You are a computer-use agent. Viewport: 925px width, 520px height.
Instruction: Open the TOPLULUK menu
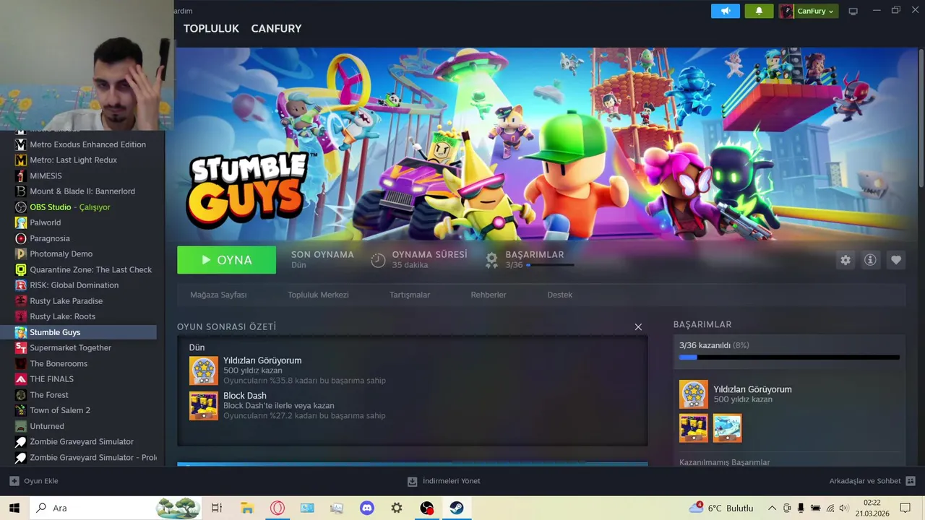click(211, 29)
